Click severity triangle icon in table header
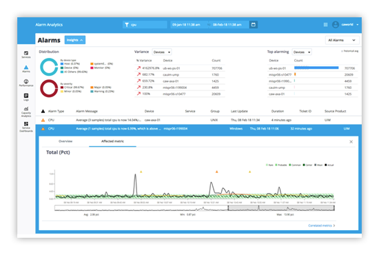 (x=43, y=111)
